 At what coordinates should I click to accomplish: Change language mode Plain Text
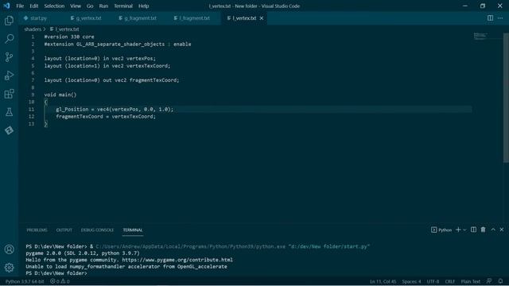point(470,281)
